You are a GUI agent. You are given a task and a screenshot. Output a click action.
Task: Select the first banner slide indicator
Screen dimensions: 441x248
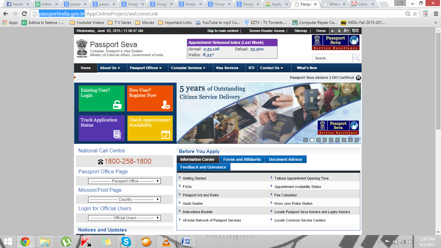pos(305,140)
